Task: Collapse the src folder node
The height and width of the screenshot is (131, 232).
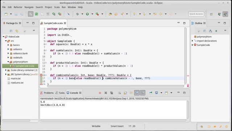Action: coord(6,41)
